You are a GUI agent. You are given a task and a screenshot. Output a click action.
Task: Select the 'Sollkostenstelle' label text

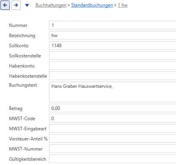pos(25,56)
